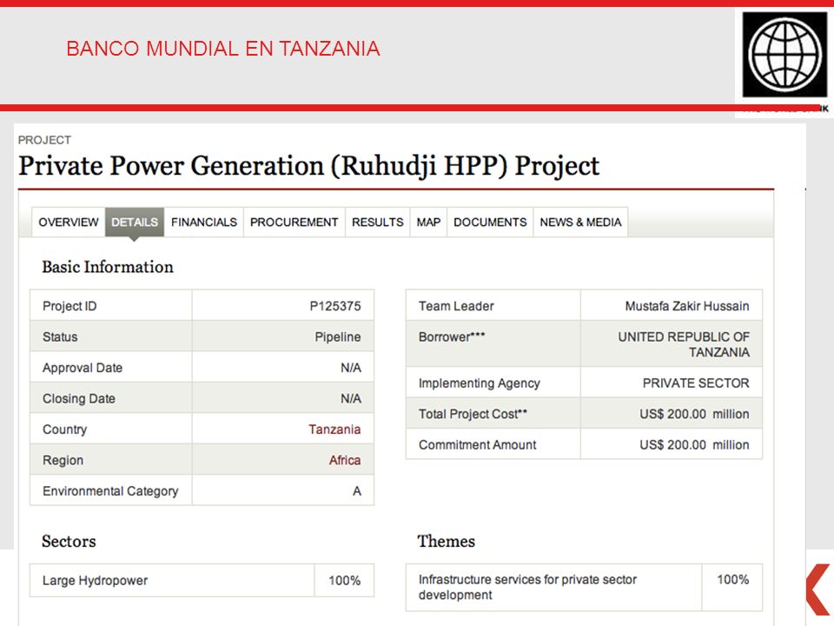Image resolution: width=834 pixels, height=626 pixels.
Task: Click the PROJECT label above the title
Action: point(44,140)
